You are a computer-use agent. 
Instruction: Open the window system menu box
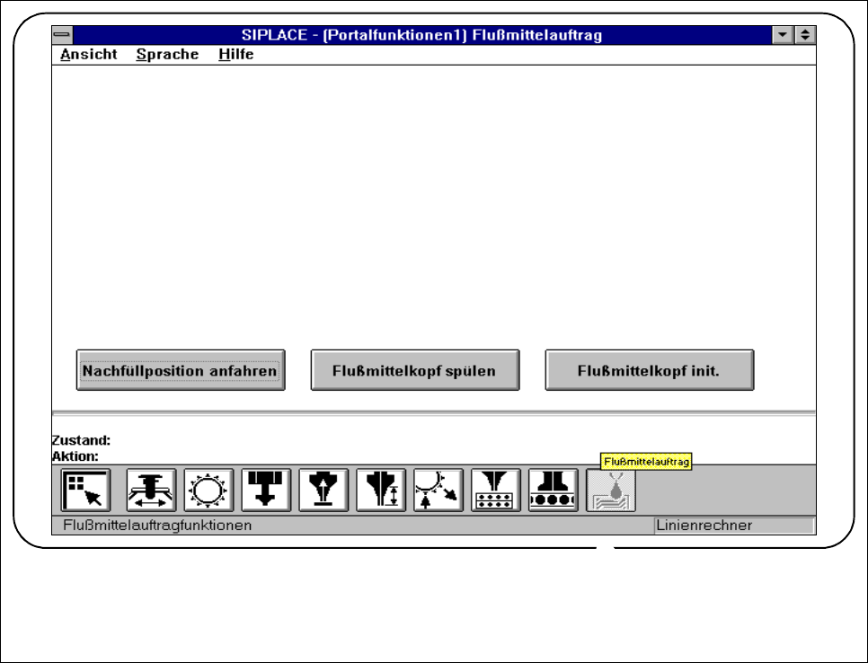pos(63,35)
